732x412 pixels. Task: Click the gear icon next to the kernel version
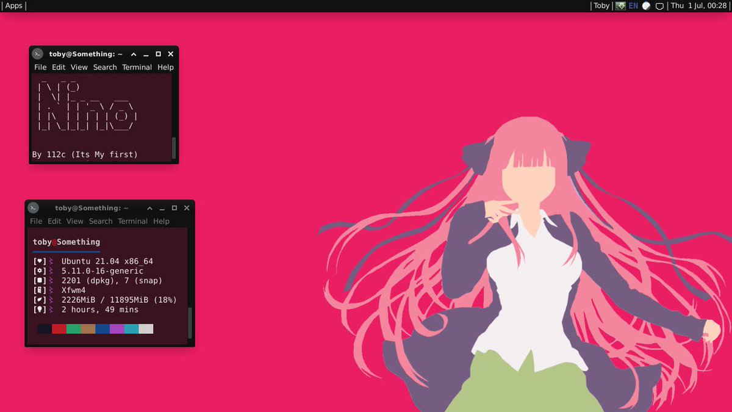[38, 270]
